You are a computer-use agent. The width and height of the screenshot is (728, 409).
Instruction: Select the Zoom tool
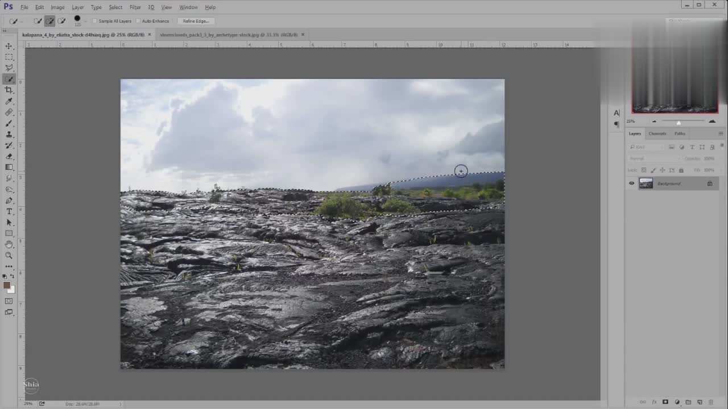click(9, 256)
